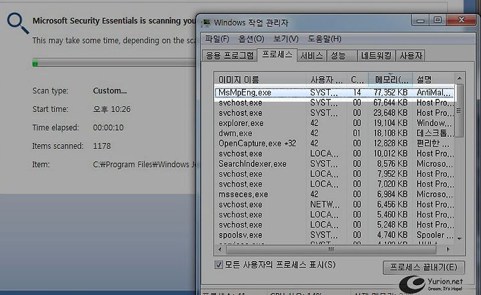Click the horizontal scrollbar thumb
The image size is (481, 295).
[x=331, y=250]
